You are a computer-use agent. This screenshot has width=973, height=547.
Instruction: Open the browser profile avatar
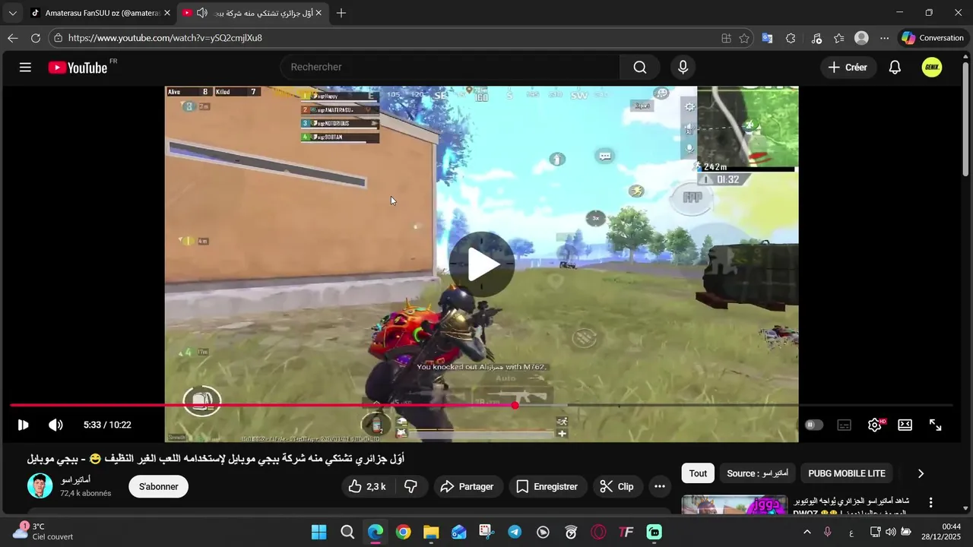coord(861,38)
